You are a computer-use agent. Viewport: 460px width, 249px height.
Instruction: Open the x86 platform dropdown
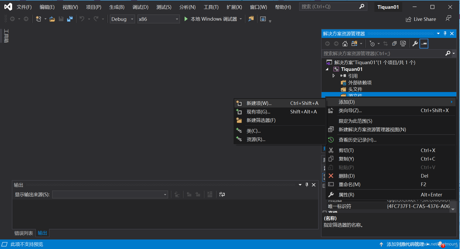tap(176, 19)
